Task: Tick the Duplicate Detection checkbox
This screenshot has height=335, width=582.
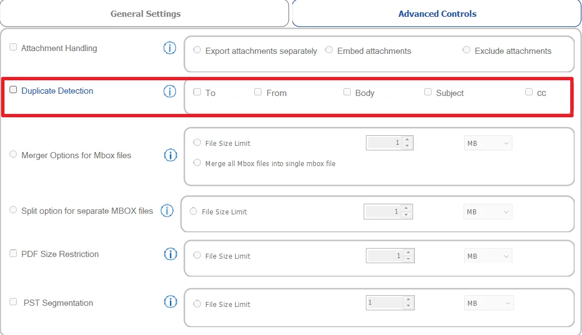Action: pyautogui.click(x=13, y=90)
